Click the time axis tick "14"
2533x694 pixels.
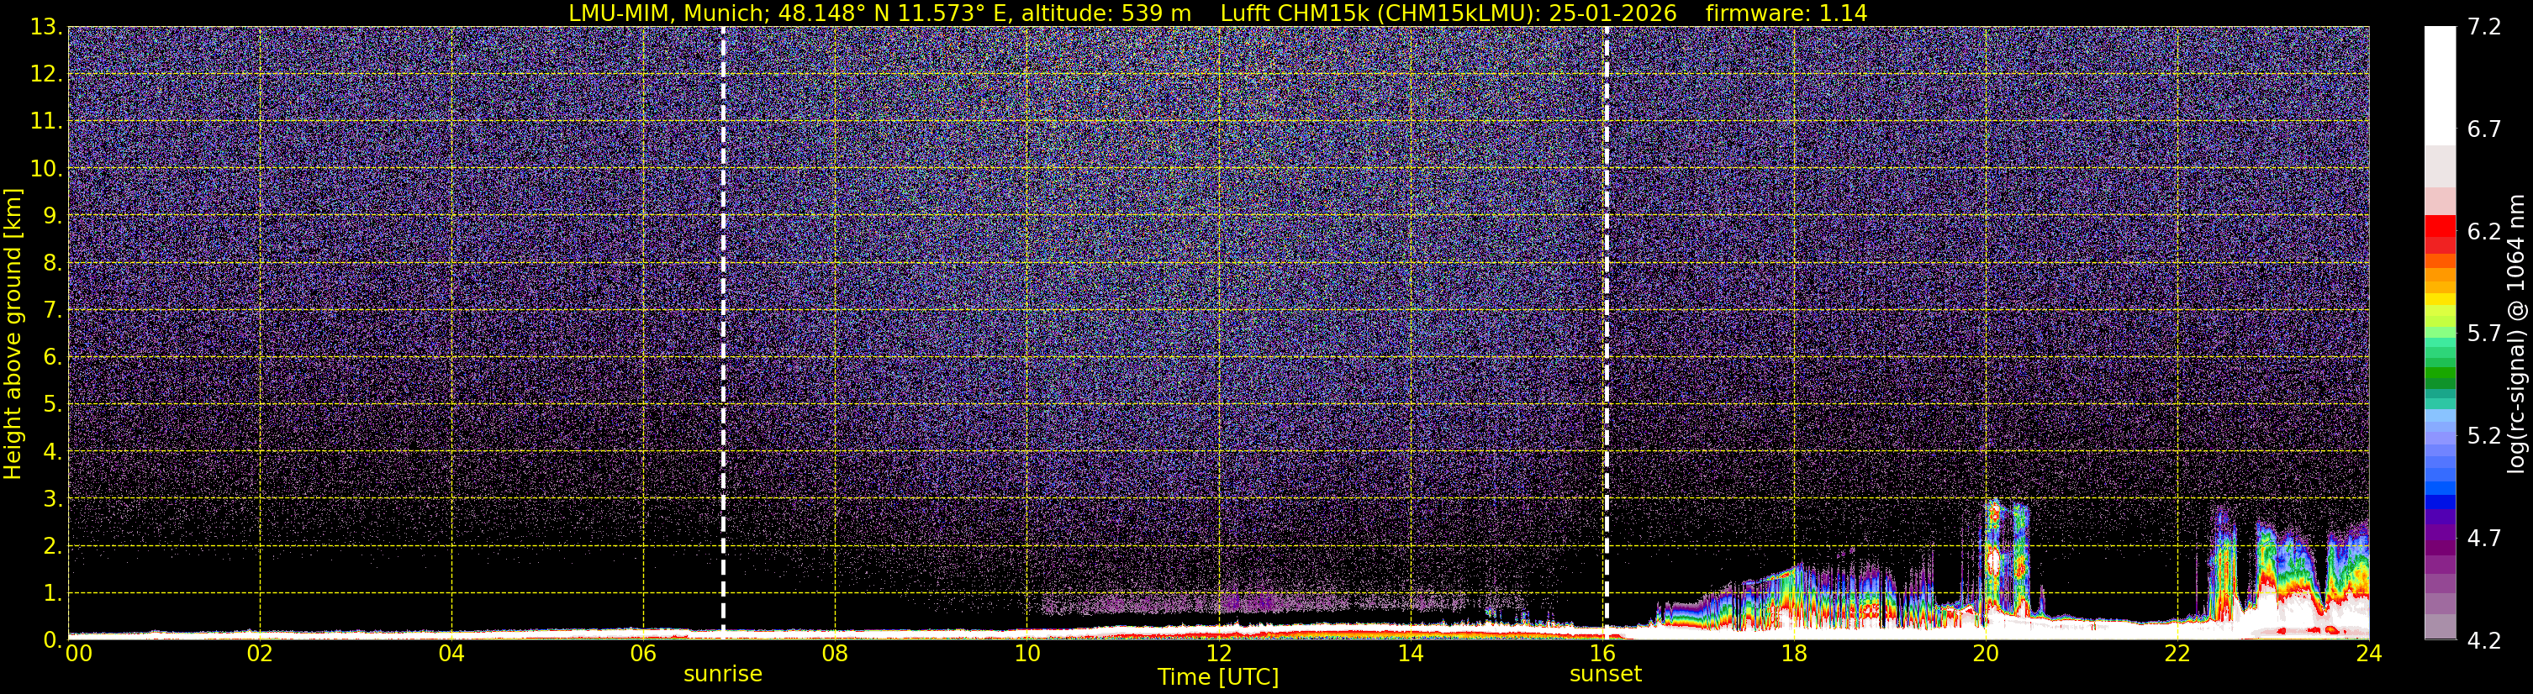(1410, 654)
